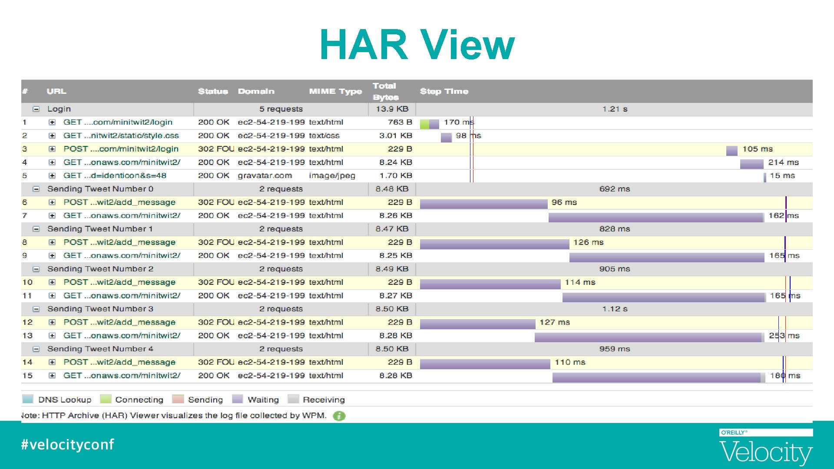Click the DNS Lookup legend swatch
Screen dimensions: 834x469
coord(28,399)
